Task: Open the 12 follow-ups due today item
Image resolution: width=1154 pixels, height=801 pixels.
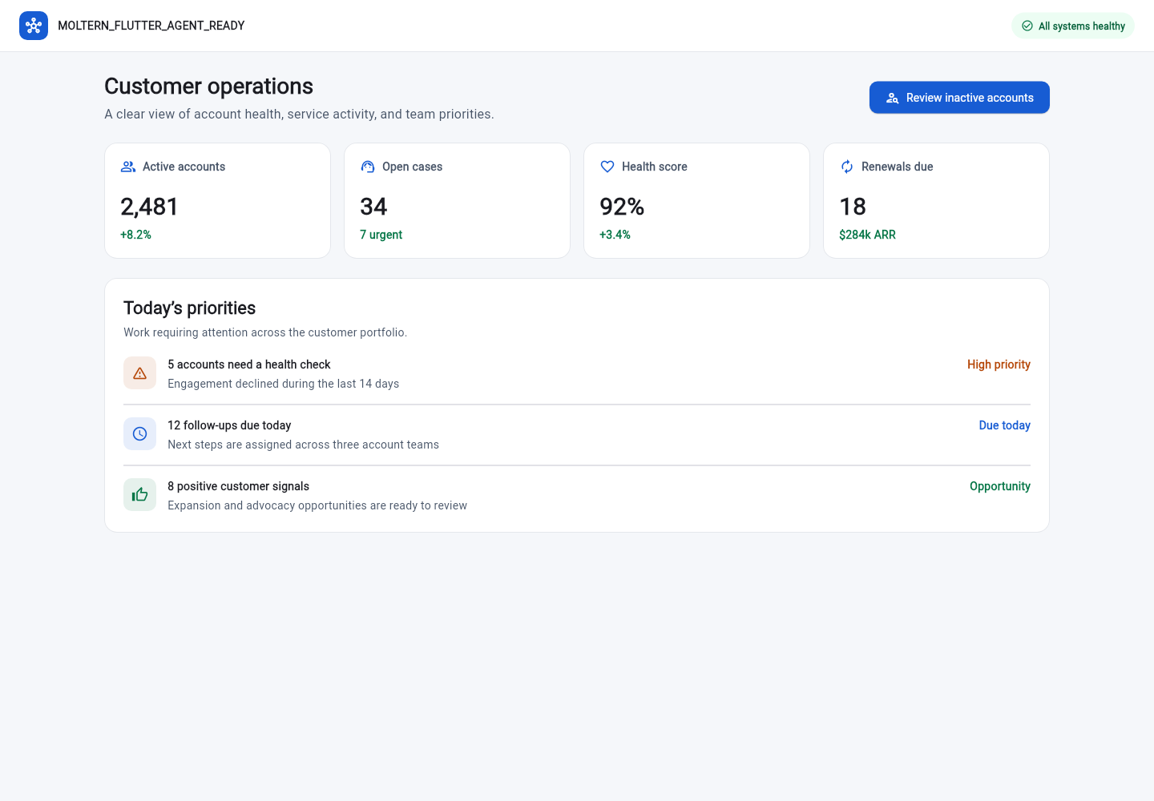Action: coord(577,435)
